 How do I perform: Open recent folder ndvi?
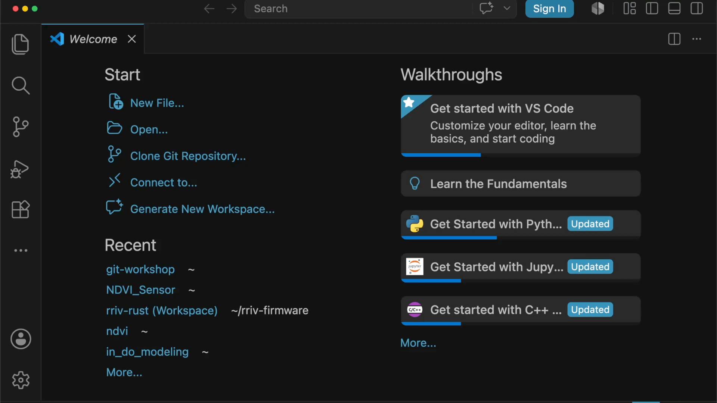pyautogui.click(x=117, y=331)
